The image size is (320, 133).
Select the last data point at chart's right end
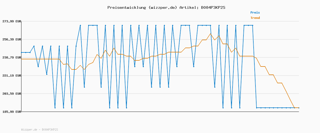coord(299,108)
